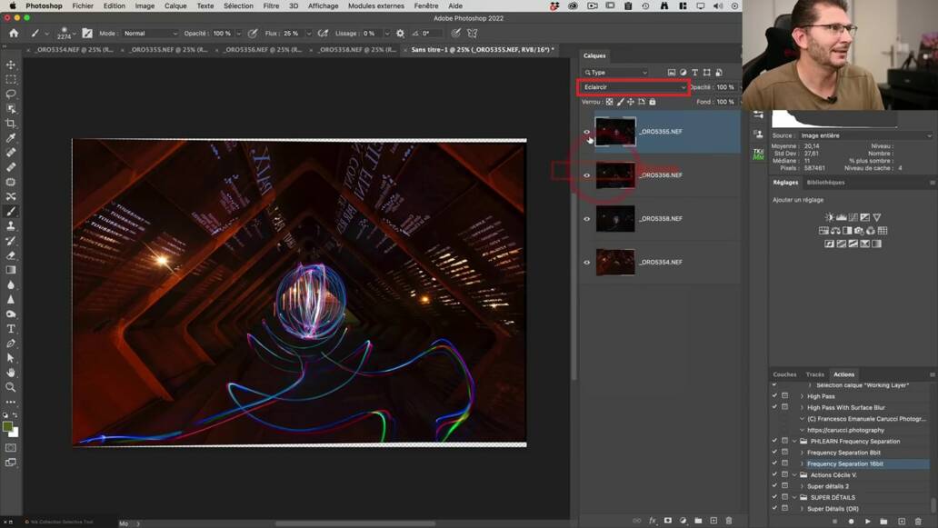Click the https://carucci.photography action entry
Screen dimensions: 938x528
pyautogui.click(x=845, y=430)
